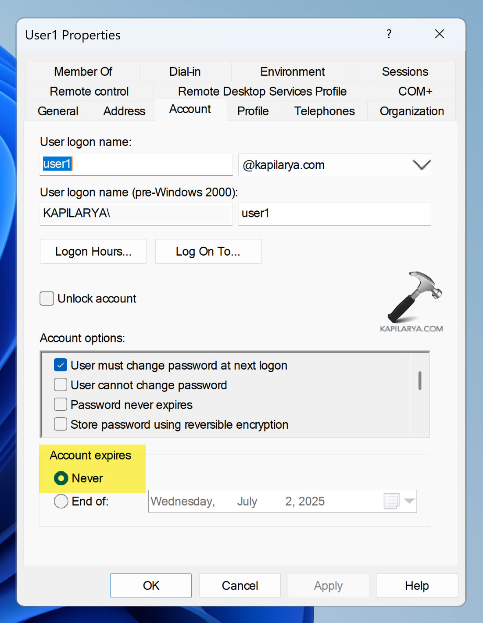Select the Account tab
Image resolution: width=483 pixels, height=623 pixels.
pyautogui.click(x=190, y=109)
